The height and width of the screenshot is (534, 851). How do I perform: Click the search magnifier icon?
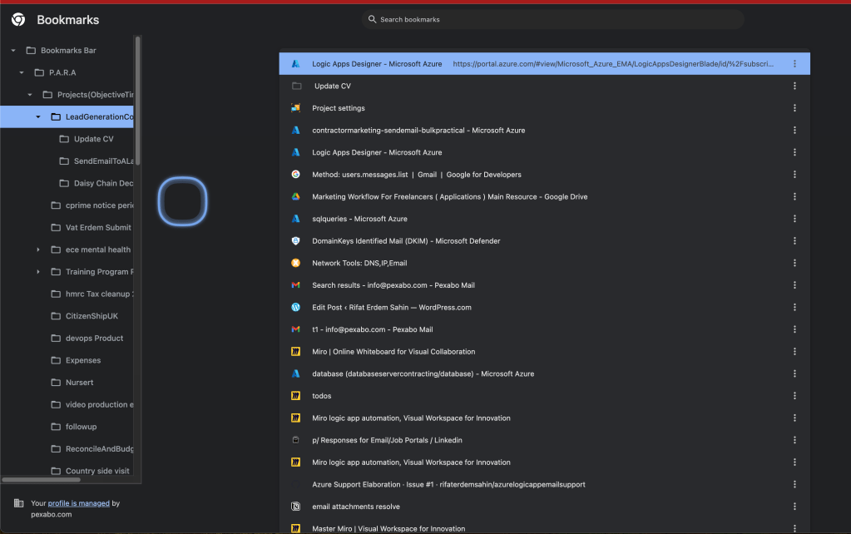click(x=373, y=19)
